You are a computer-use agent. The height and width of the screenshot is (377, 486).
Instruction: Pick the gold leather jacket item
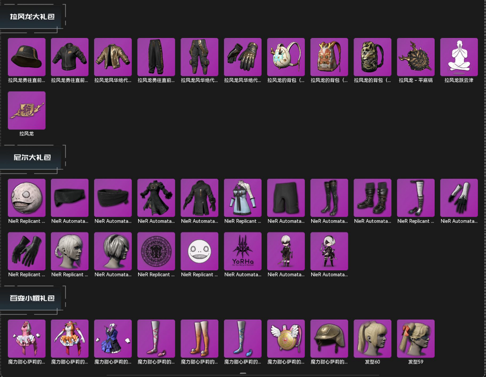click(113, 57)
